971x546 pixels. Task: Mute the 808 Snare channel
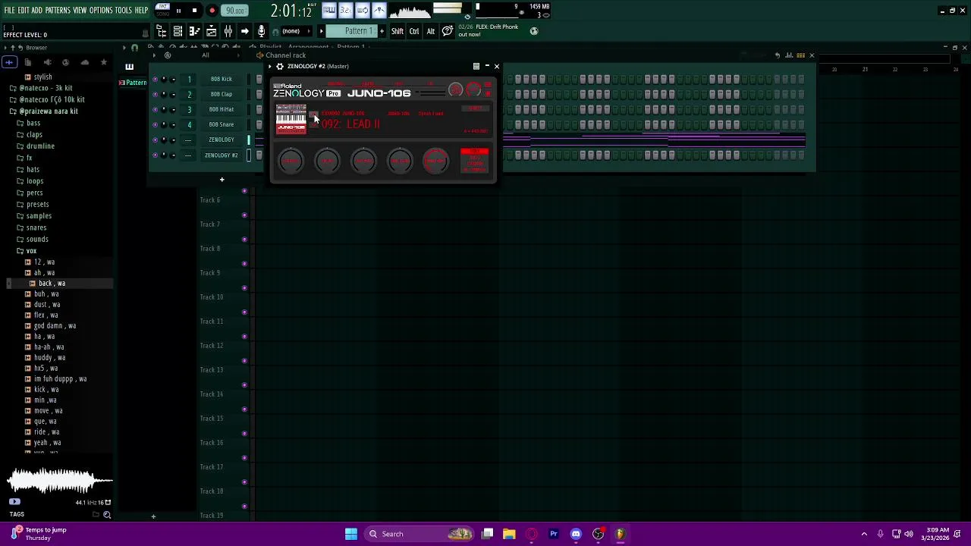[155, 124]
